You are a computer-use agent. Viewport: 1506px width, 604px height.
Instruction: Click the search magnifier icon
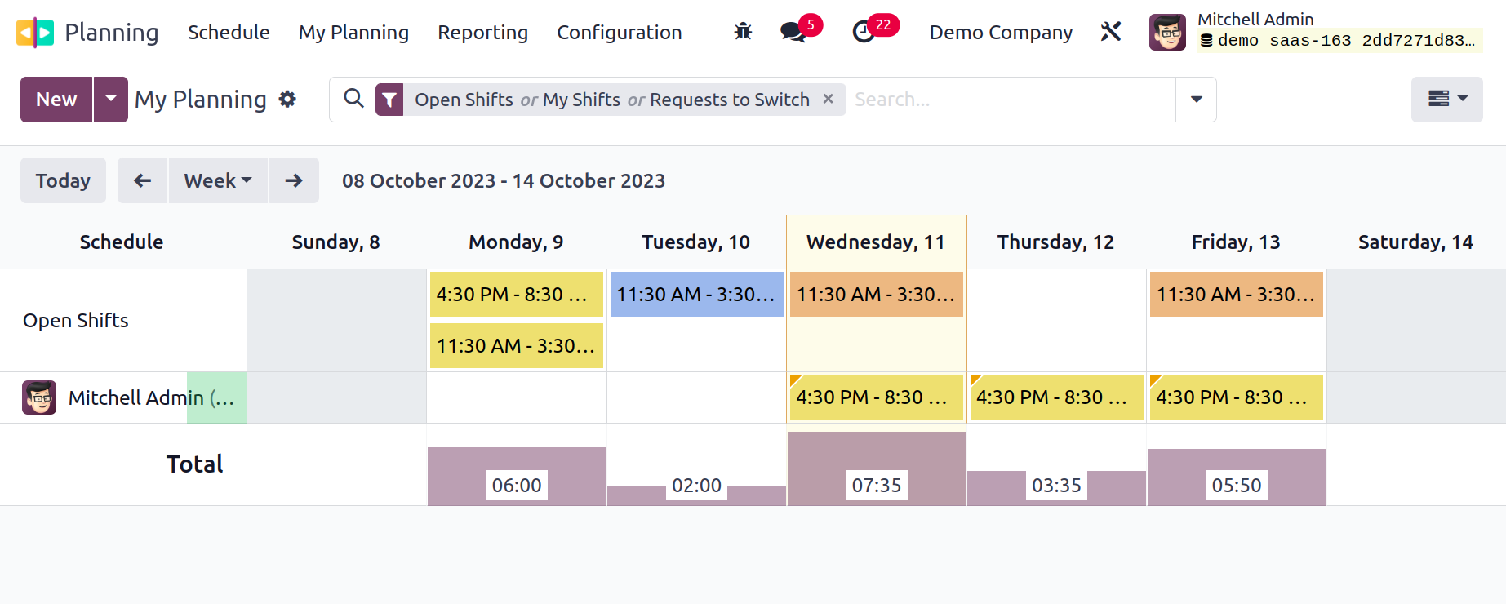[353, 99]
